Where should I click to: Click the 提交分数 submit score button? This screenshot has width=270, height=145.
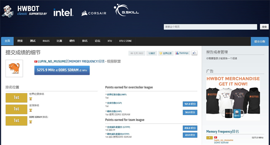pyautogui.click(x=260, y=42)
